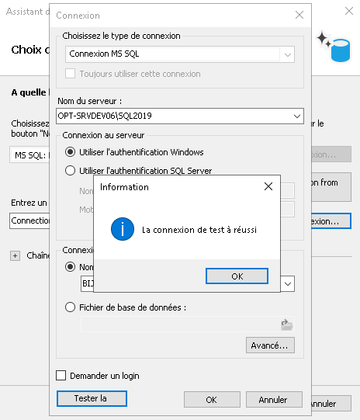
Task: Click La connexion de test à réussi message
Action: click(199, 230)
